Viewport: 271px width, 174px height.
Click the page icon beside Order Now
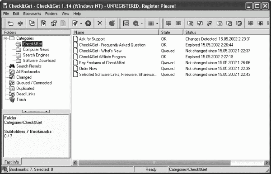[75, 68]
